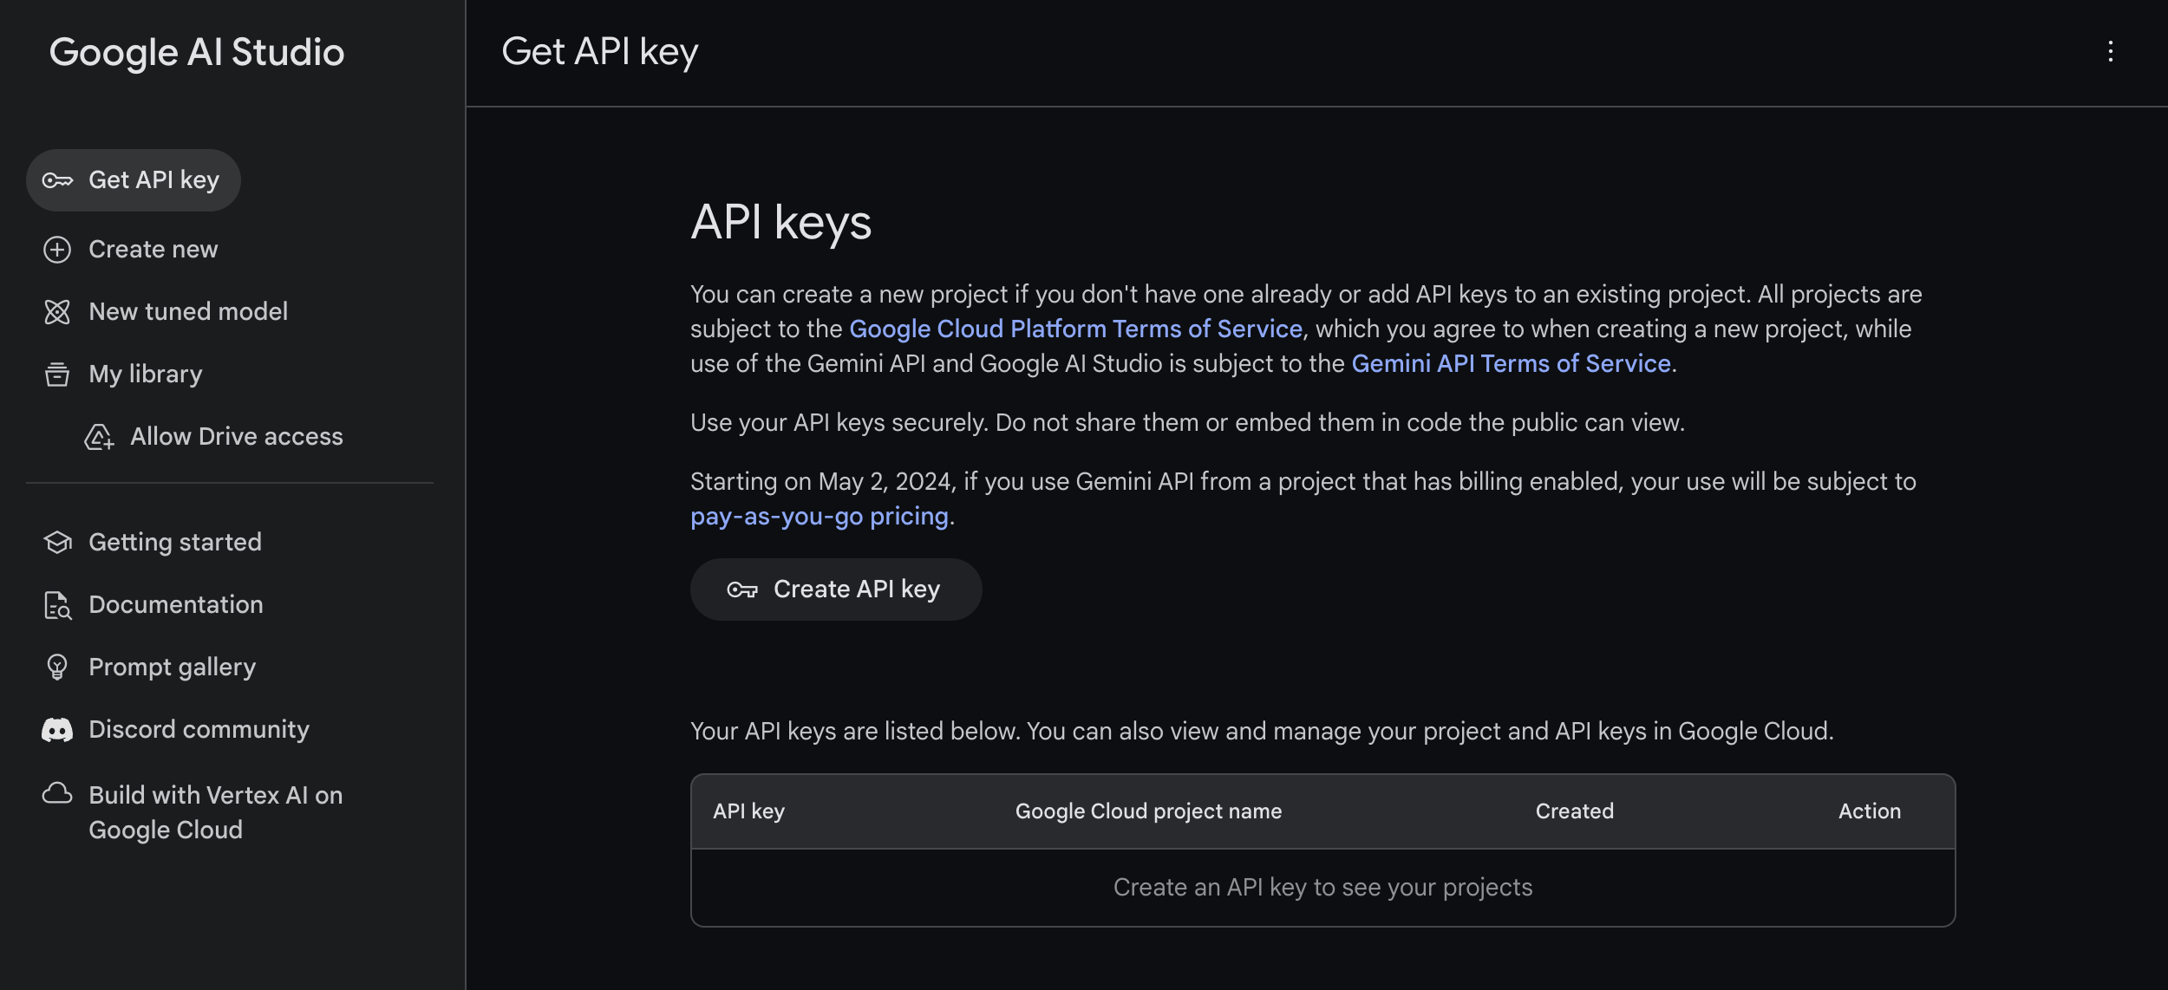The width and height of the screenshot is (2168, 990).
Task: Click the My library archive icon
Action: 57,374
